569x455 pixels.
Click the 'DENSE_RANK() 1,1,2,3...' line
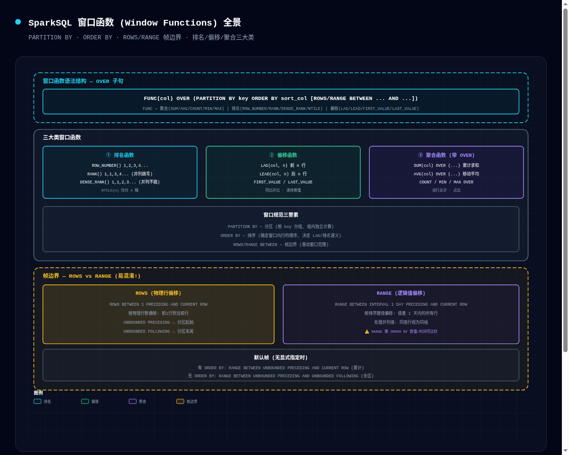pyautogui.click(x=120, y=182)
